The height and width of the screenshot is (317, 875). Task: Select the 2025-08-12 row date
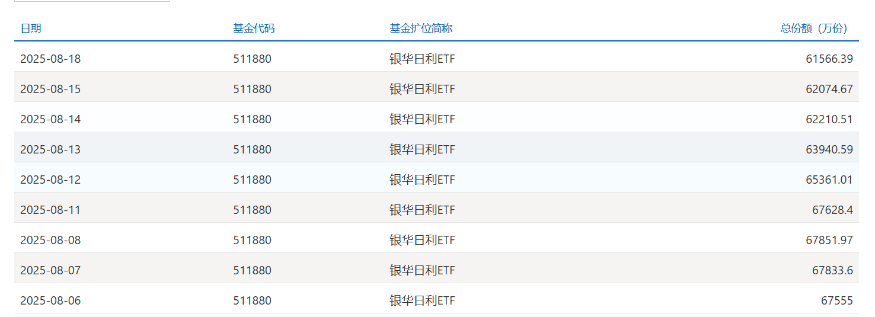[50, 180]
